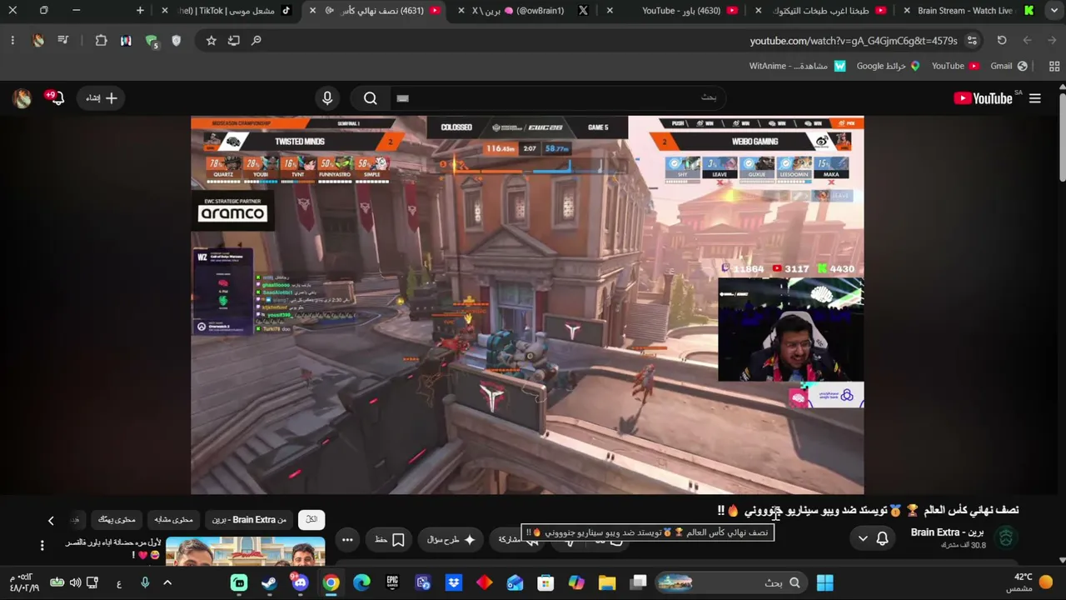1066x600 pixels.
Task: Open the Extensions puzzle menu
Action: coord(102,40)
